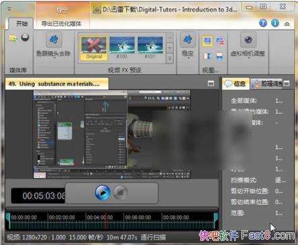298x245 pixels.
Task: Click the 剪切结束位置 info row
Action: pos(257,202)
